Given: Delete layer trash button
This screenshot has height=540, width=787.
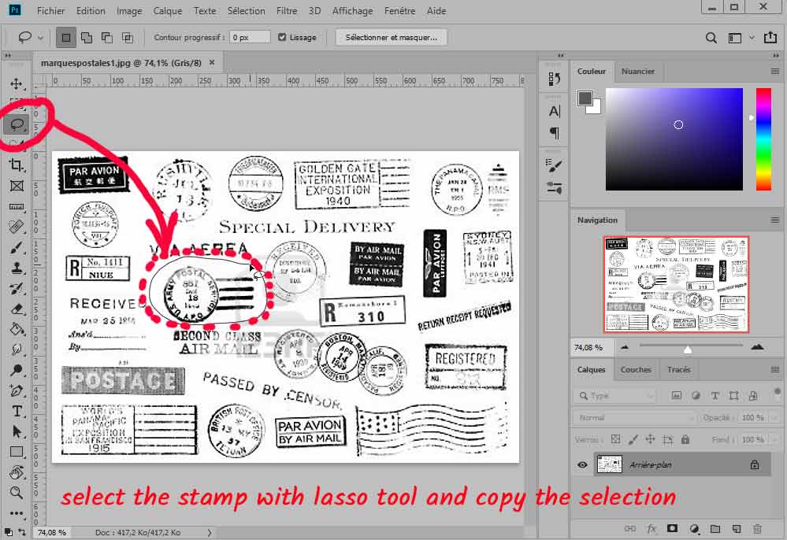Looking at the screenshot, I should point(757,528).
